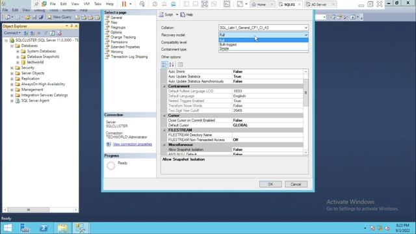Launch PowerShell from taskbar
The width and height of the screenshot is (416, 234).
pos(44,228)
